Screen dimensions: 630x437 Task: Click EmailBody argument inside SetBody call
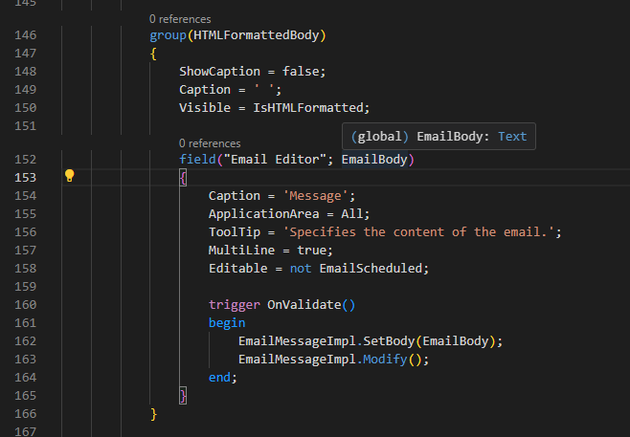[x=455, y=341]
